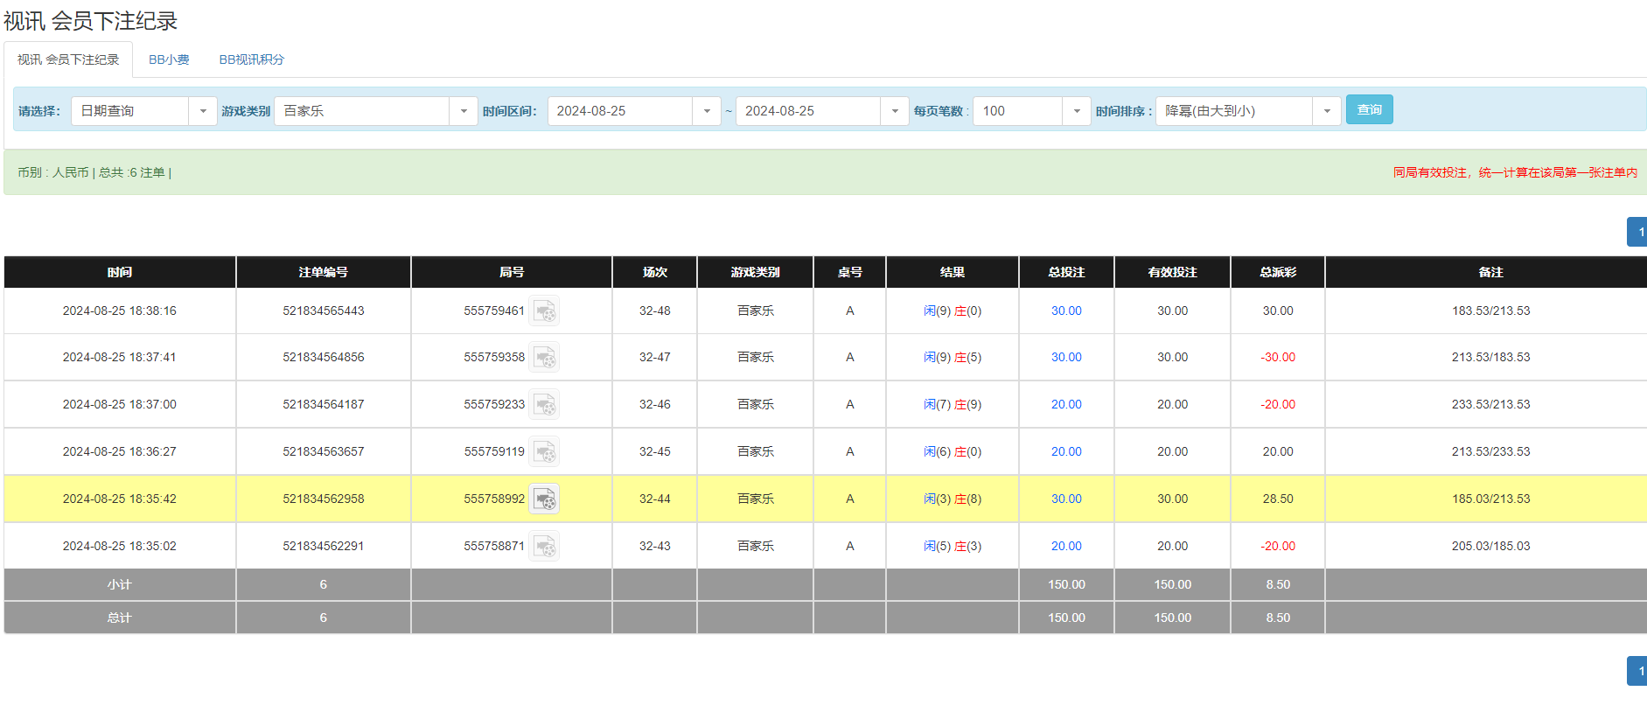
Task: Click 30.00 total bet link at 18:38:16
Action: pyautogui.click(x=1065, y=311)
